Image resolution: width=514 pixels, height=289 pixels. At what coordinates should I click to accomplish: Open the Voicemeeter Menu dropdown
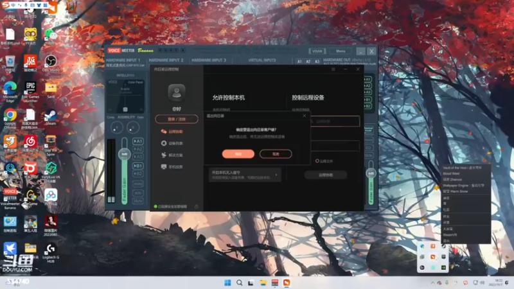341,51
